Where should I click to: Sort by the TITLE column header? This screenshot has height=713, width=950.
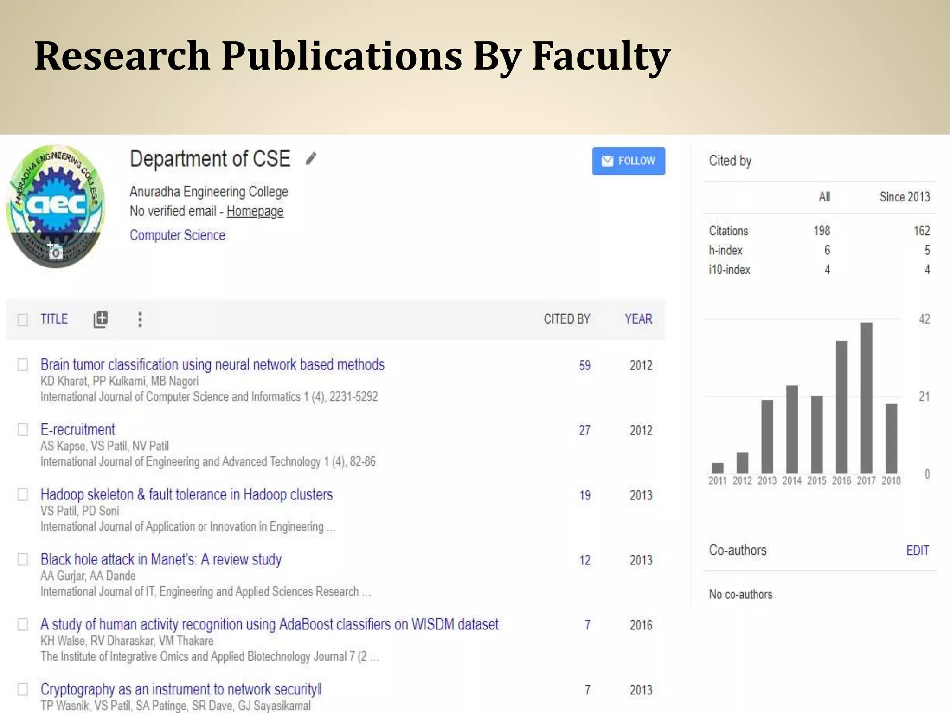coord(54,319)
